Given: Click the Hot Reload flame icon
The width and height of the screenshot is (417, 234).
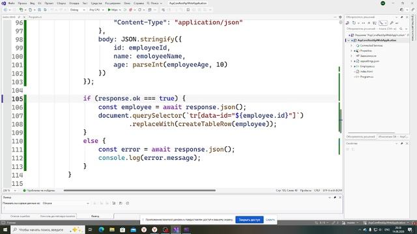Looking at the screenshot, I should 130,10.
